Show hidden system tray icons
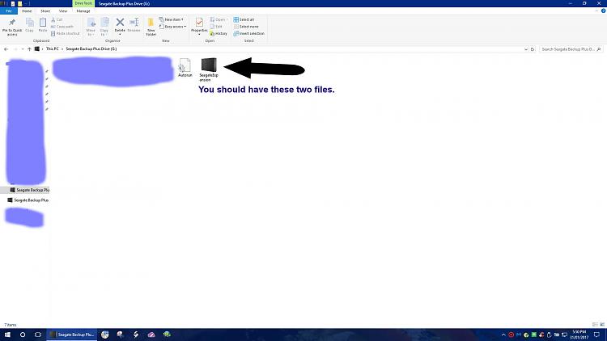Image resolution: width=607 pixels, height=341 pixels. pyautogui.click(x=503, y=335)
